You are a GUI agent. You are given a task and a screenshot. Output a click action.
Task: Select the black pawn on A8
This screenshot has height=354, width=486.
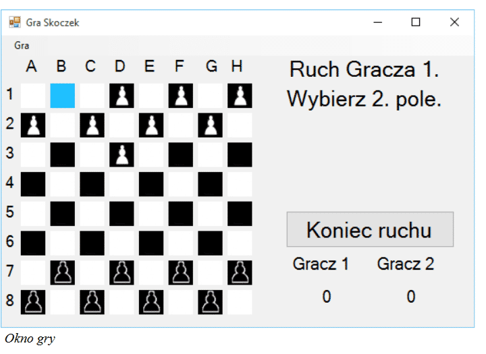click(x=32, y=302)
